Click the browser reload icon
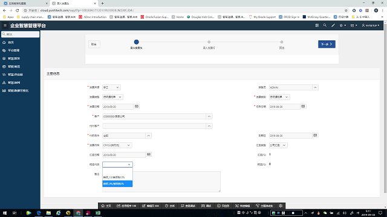 [x=18, y=10]
